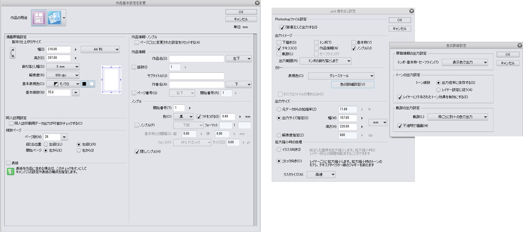This screenshot has width=523, height=232.
Task: Uncheck 隠しノンブル checkbox
Action: tap(137, 152)
